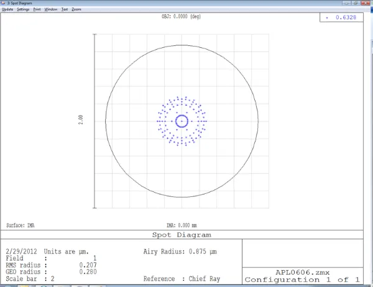Screen dimensions: 373x287
Task: Click the OBJ: 0.0000 (deg) label
Action: [x=182, y=17]
